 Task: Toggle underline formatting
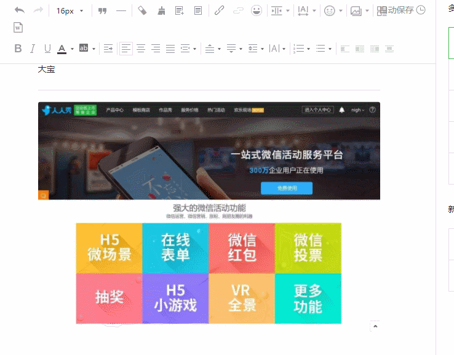pyautogui.click(x=47, y=49)
